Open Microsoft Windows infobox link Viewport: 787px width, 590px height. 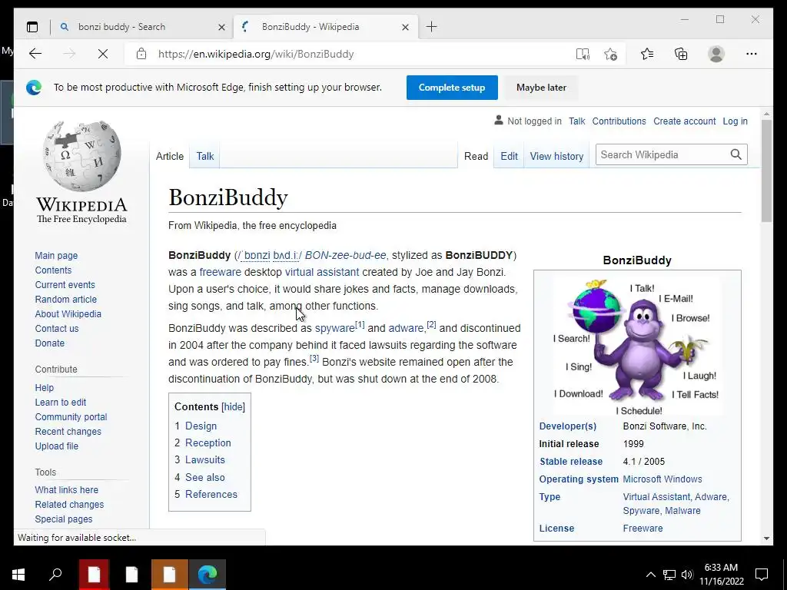pyautogui.click(x=662, y=479)
